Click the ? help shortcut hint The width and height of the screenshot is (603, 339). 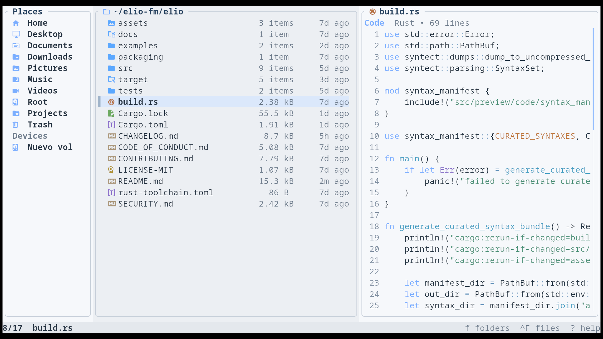click(x=585, y=328)
